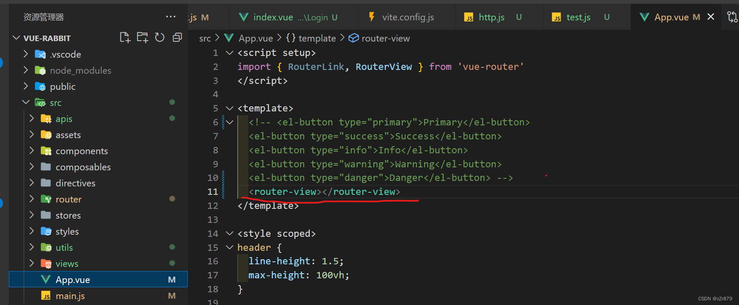Click the components folder icon

coord(46,151)
